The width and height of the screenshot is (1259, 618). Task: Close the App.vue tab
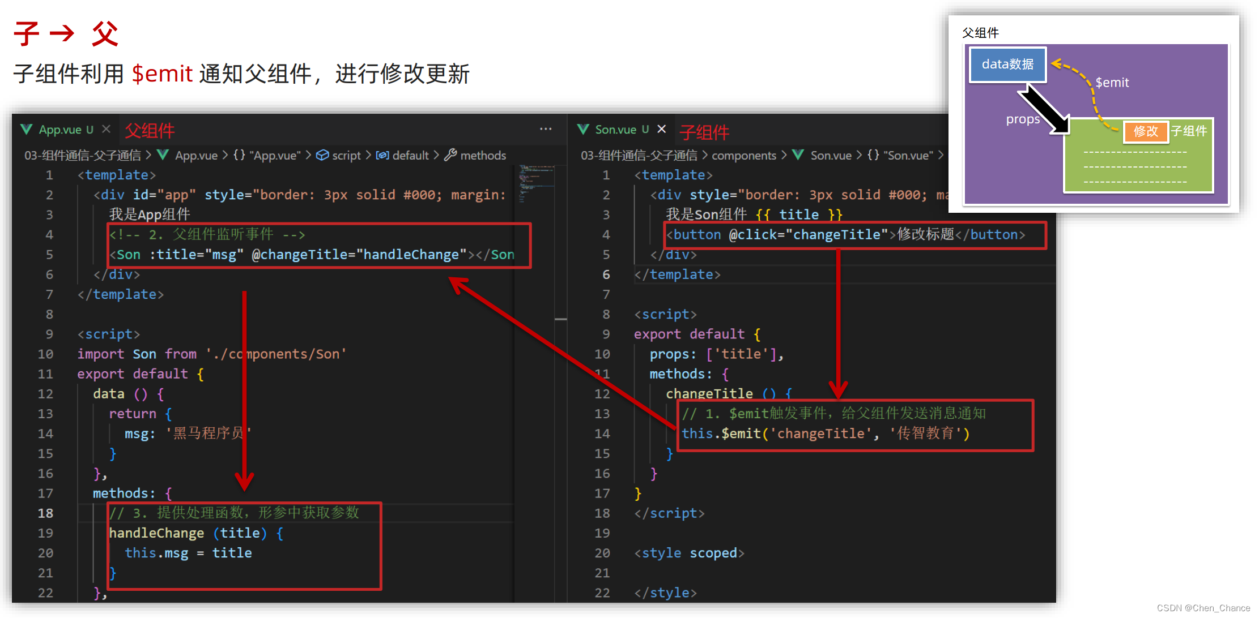pyautogui.click(x=106, y=130)
